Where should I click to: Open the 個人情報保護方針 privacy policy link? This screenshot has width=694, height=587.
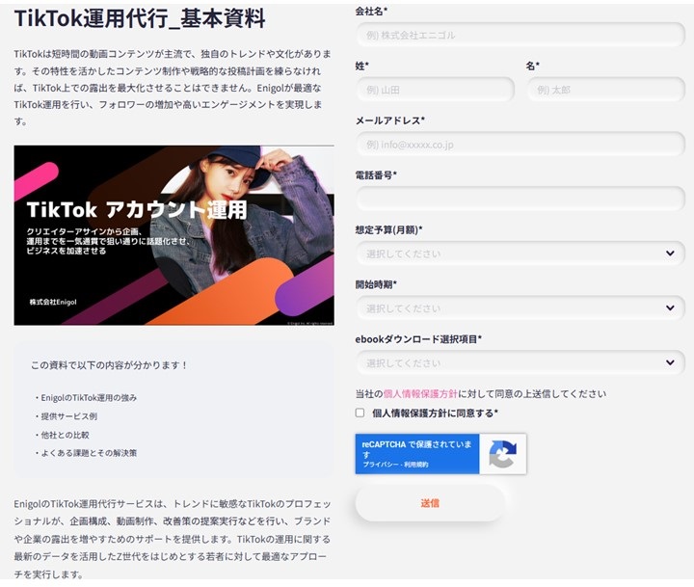[420, 393]
